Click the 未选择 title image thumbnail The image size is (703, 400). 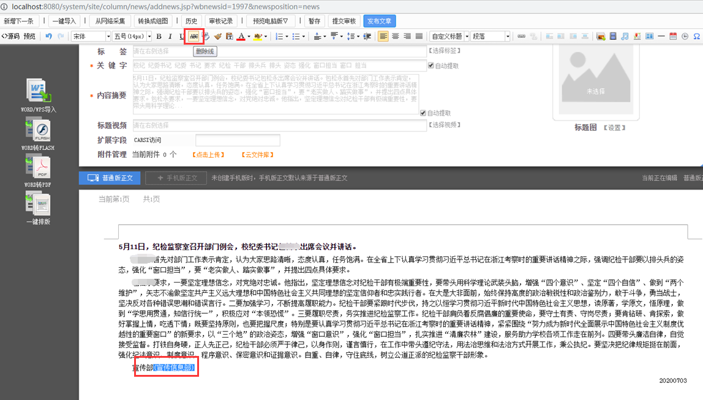coord(596,79)
